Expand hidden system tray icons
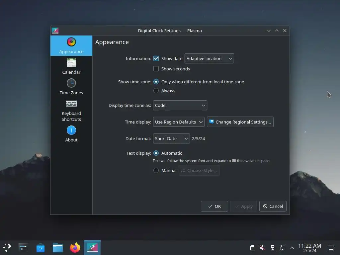Image resolution: width=340 pixels, height=255 pixels. point(292,248)
